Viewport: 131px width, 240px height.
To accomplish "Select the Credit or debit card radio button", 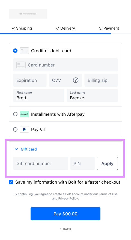I will click(x=15, y=51).
